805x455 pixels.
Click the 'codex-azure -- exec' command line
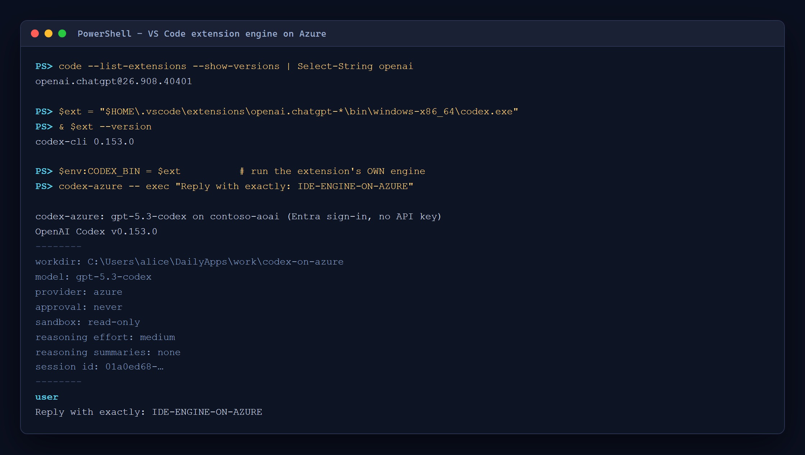[x=236, y=187]
